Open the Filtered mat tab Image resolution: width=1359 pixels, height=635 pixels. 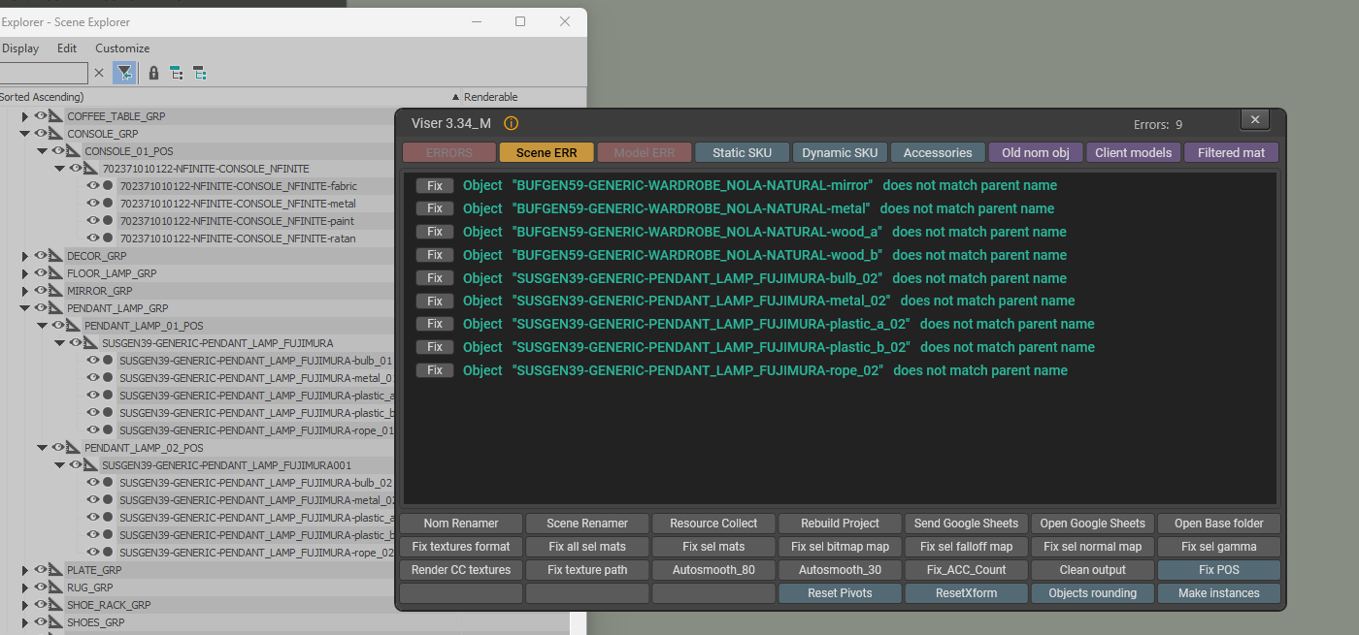click(1232, 152)
